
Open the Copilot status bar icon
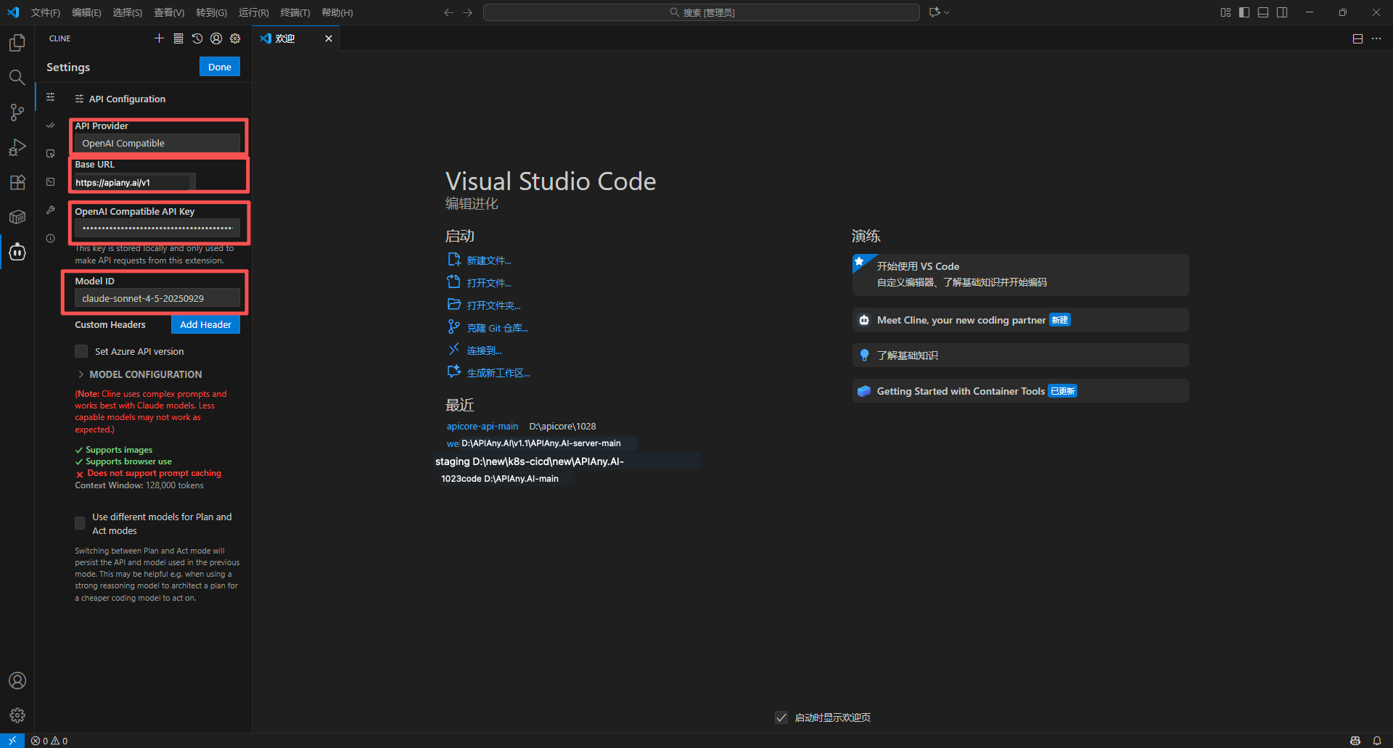(x=1355, y=741)
